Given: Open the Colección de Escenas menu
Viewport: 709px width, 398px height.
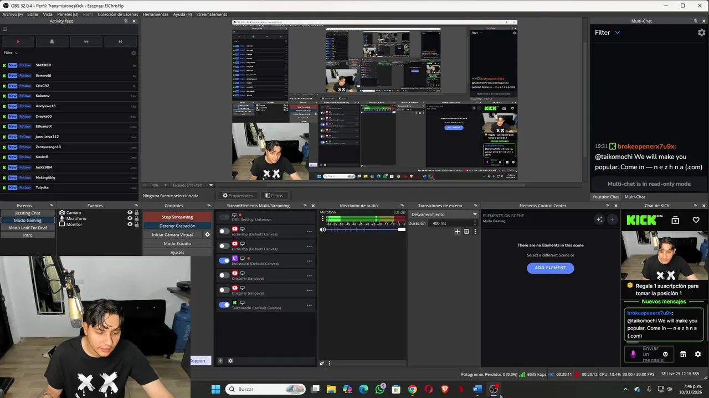Looking at the screenshot, I should (118, 14).
